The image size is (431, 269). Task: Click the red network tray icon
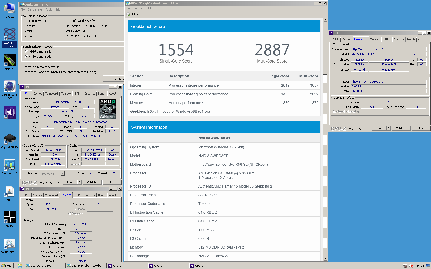(x=405, y=266)
